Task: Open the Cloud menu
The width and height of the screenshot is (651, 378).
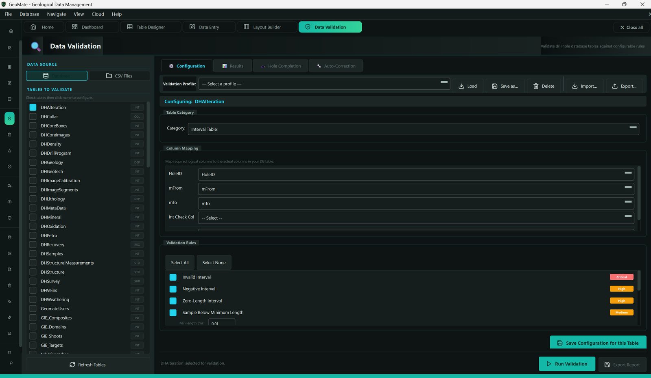Action: (x=98, y=14)
